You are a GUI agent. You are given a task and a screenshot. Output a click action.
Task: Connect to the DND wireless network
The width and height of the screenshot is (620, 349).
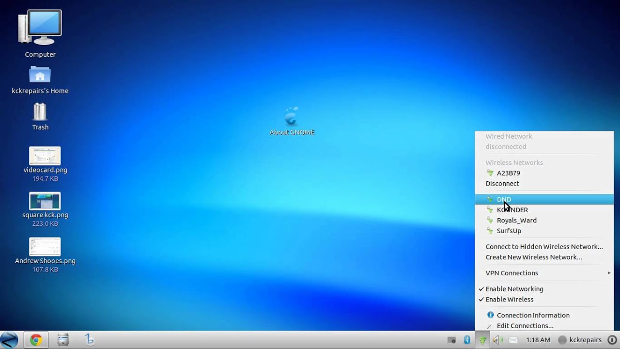[544, 199]
